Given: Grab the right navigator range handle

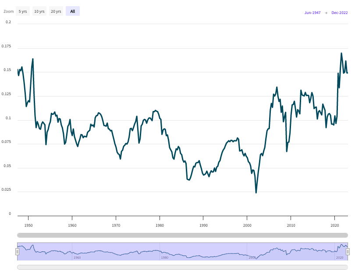Looking at the screenshot, I should [x=348, y=252].
